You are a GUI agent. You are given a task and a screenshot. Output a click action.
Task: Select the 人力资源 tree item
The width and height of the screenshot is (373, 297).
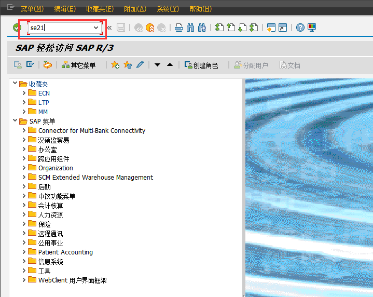point(51,215)
